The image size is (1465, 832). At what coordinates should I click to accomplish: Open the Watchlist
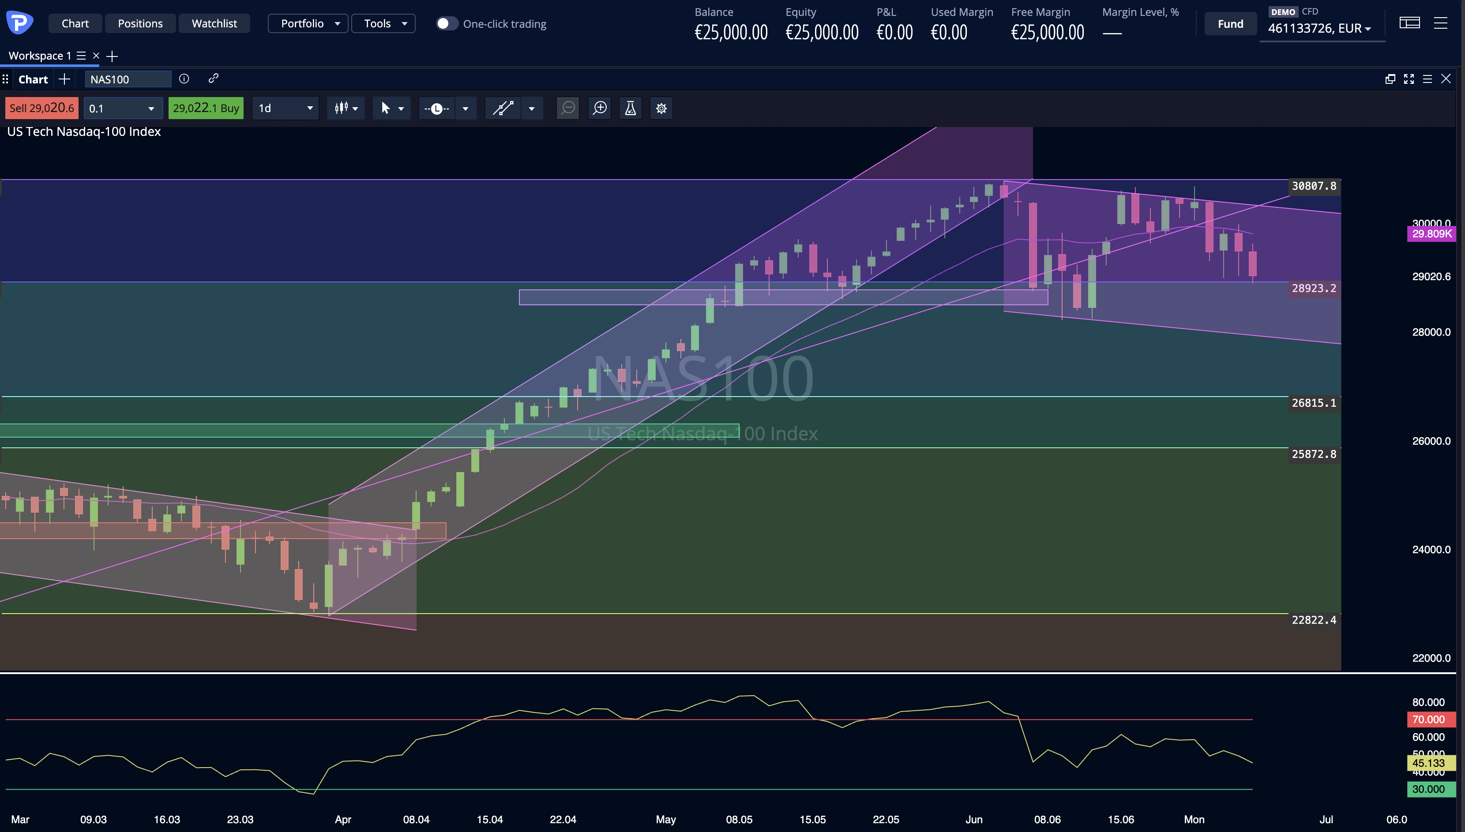[x=214, y=23]
